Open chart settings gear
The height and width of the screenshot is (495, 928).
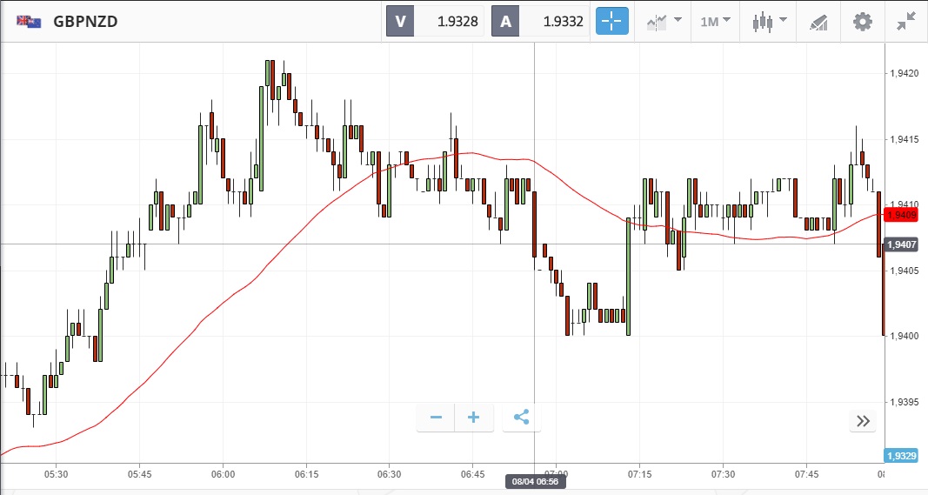(862, 21)
